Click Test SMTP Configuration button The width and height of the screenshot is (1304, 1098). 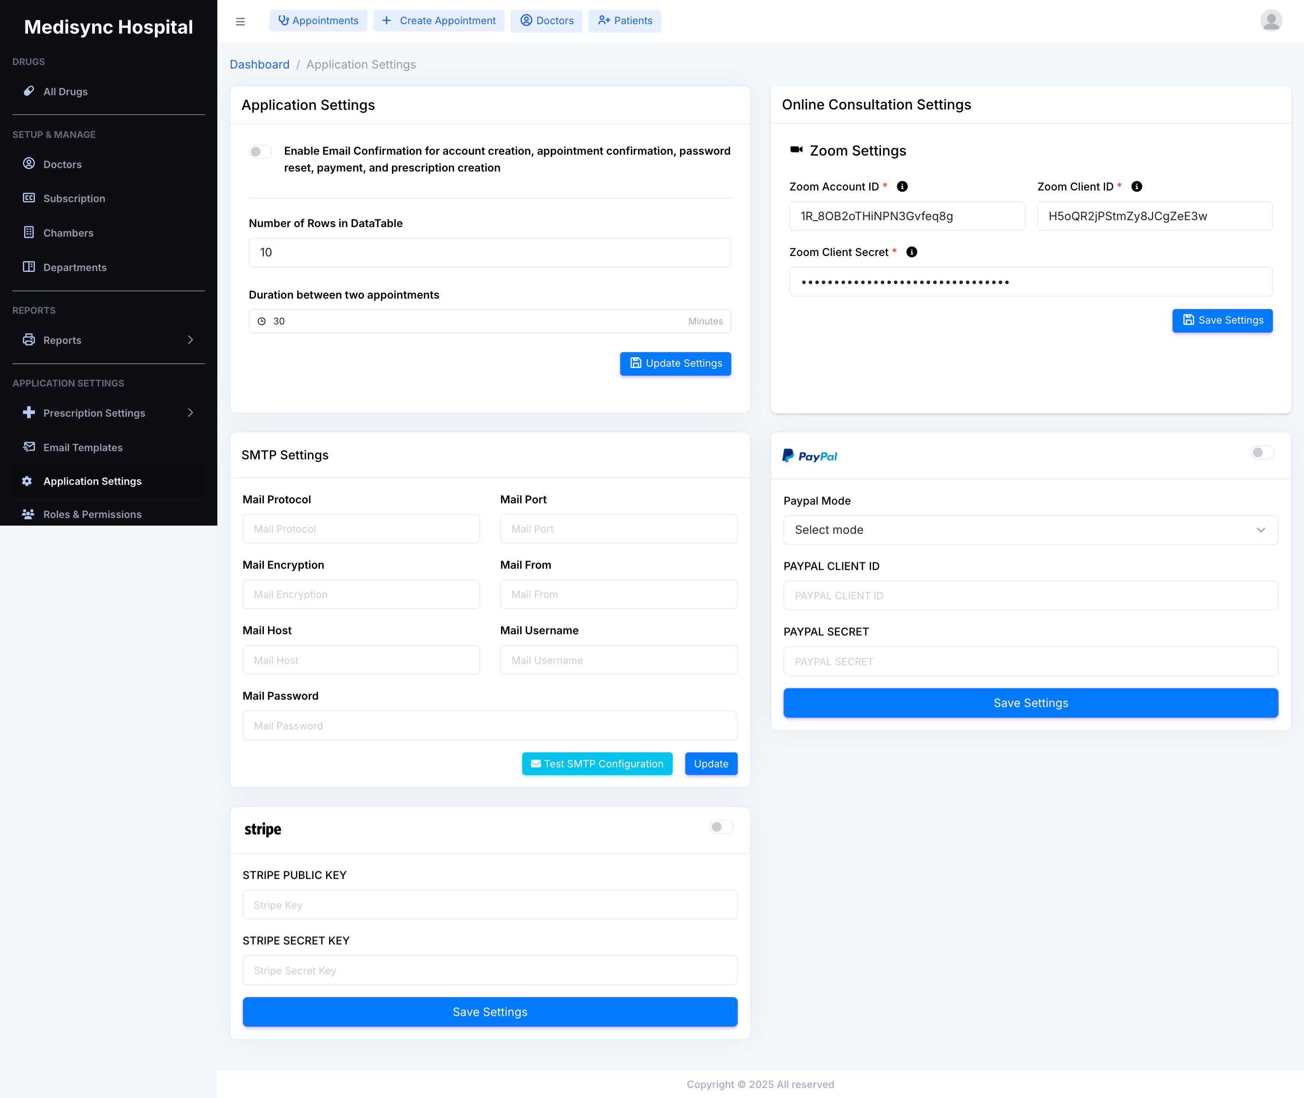point(596,764)
